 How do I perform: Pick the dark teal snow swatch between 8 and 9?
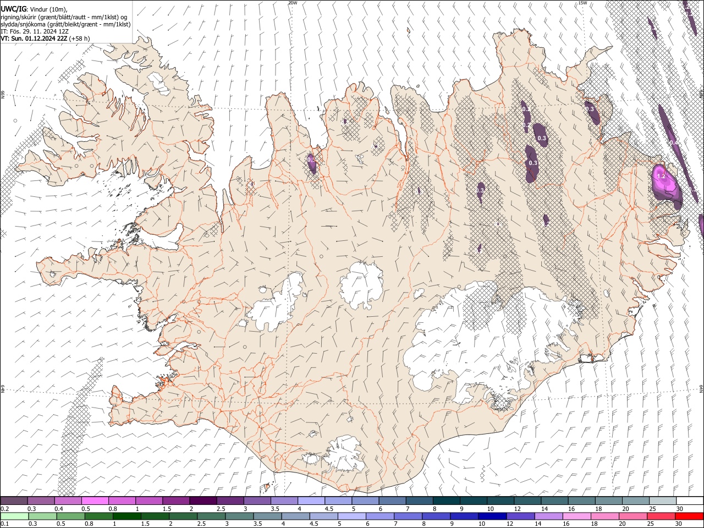click(447, 501)
